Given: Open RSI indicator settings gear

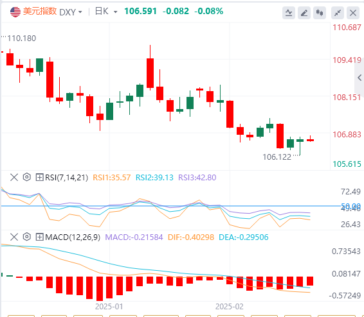Looking at the screenshot, I should tap(27, 177).
